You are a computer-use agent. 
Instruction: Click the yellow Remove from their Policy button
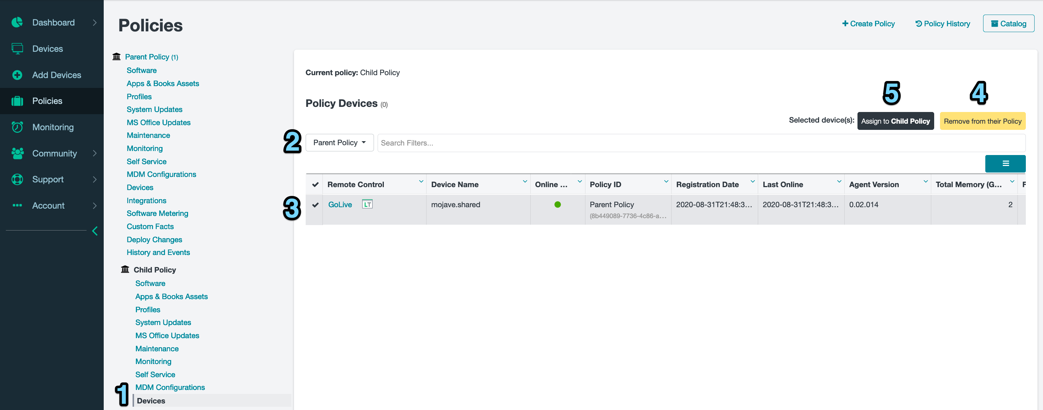click(x=982, y=121)
